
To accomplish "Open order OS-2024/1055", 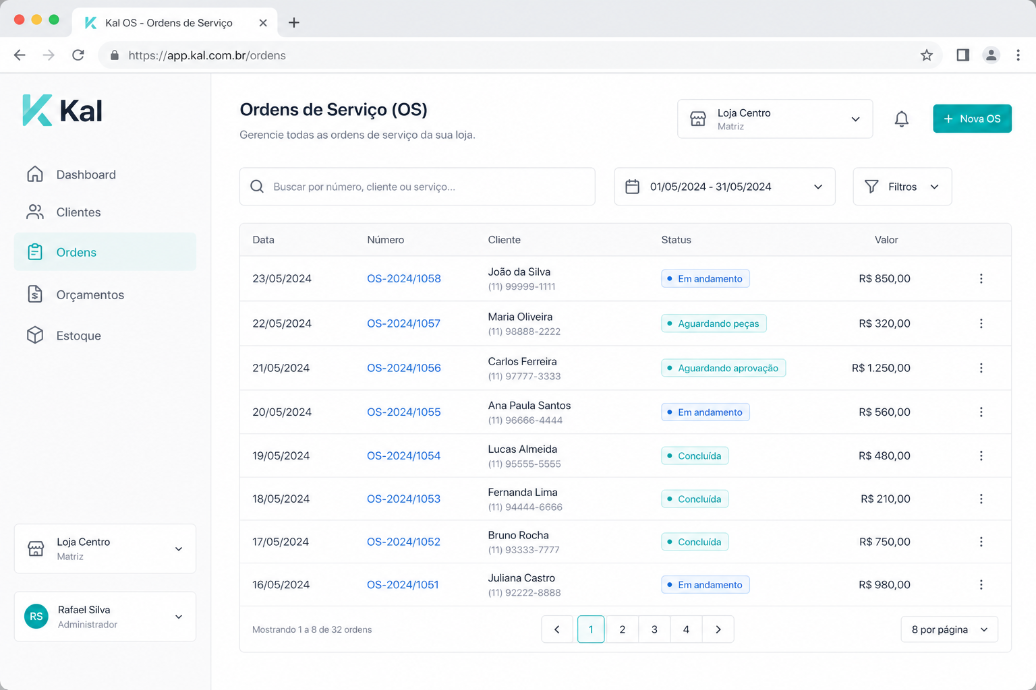I will pyautogui.click(x=404, y=412).
